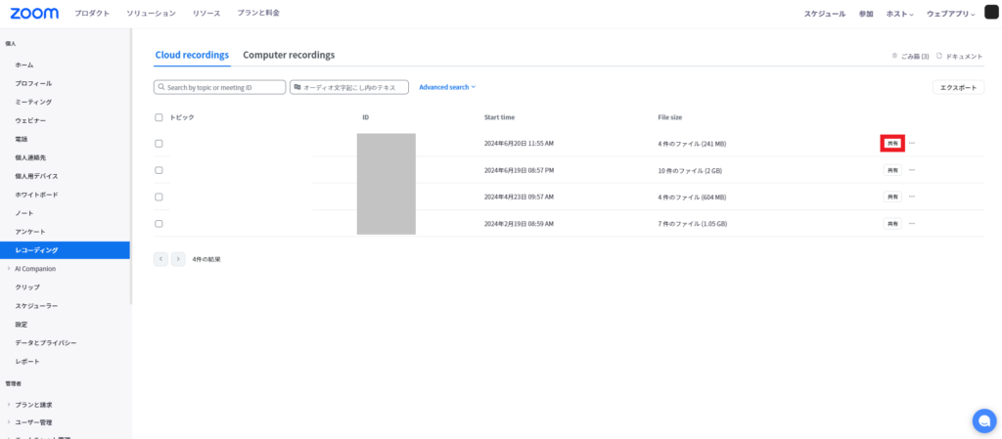Click the user profile avatar
1002x439 pixels.
(991, 13)
